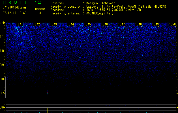Select the filename 0712101040.png
178x113 pixels.
click(x=14, y=7)
